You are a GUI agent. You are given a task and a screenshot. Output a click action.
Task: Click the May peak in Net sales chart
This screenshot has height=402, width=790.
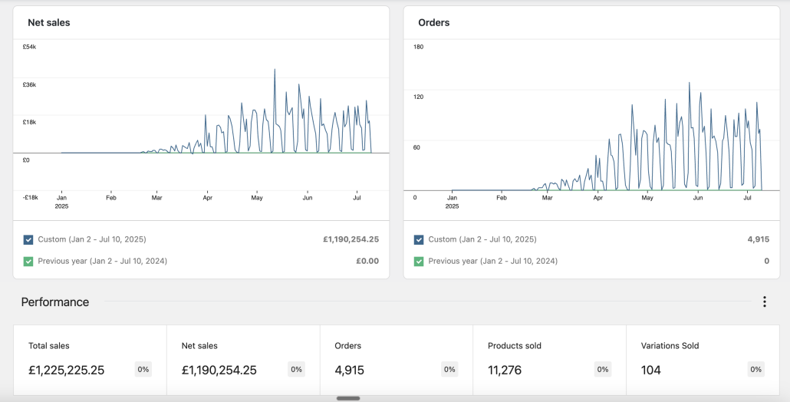pos(275,70)
